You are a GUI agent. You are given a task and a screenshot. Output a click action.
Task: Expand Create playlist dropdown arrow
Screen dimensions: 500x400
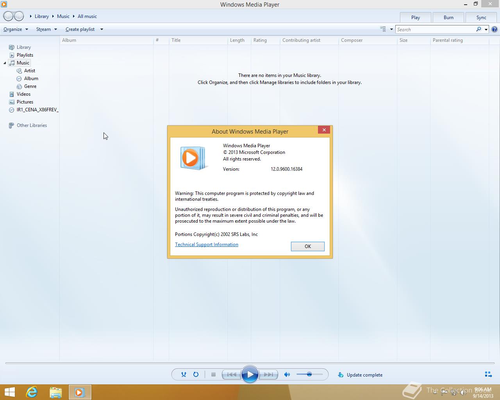(102, 29)
